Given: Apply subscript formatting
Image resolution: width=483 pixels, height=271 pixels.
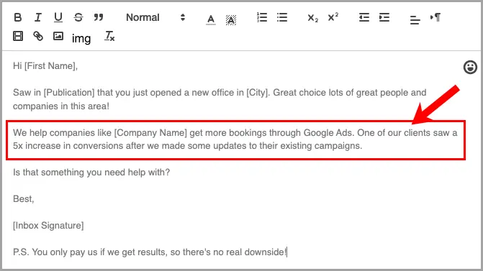Looking at the screenshot, I should pos(312,18).
